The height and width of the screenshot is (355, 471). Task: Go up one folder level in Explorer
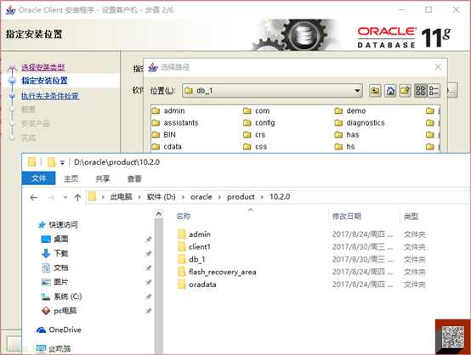[x=77, y=197]
